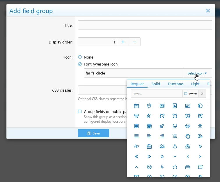
Task: Pick the abacus icon
Action: (136, 106)
